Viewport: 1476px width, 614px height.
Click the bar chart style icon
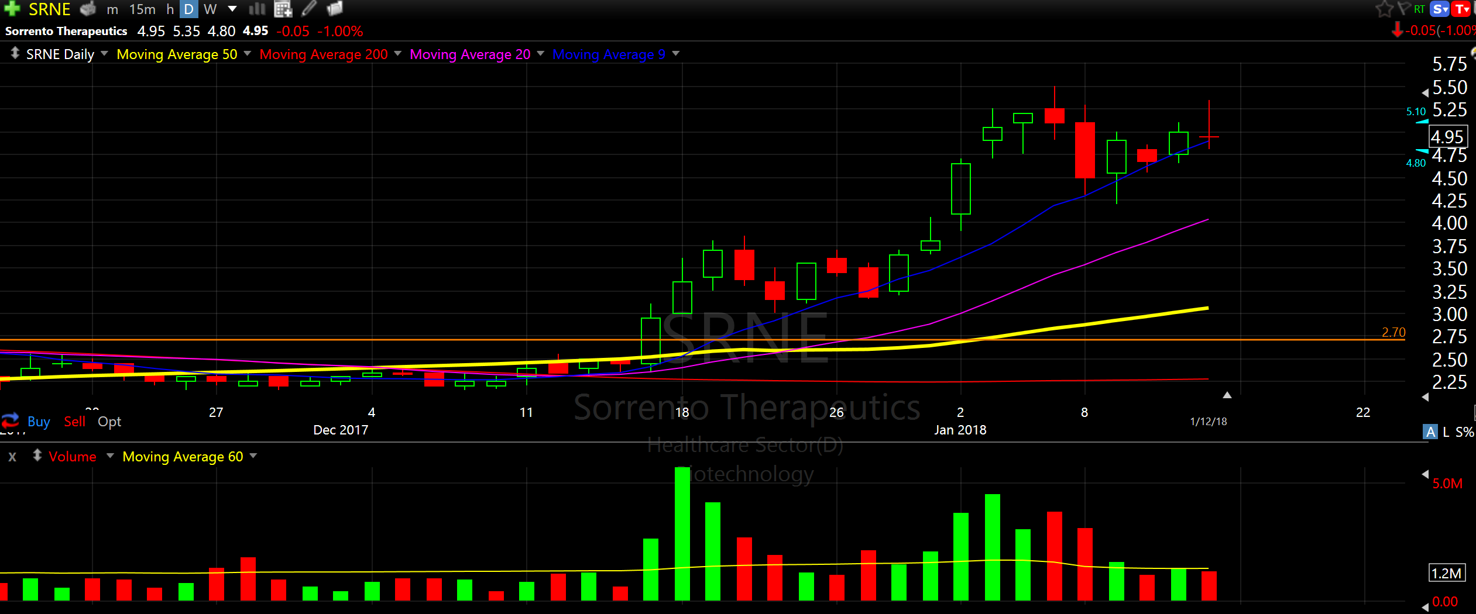point(257,9)
